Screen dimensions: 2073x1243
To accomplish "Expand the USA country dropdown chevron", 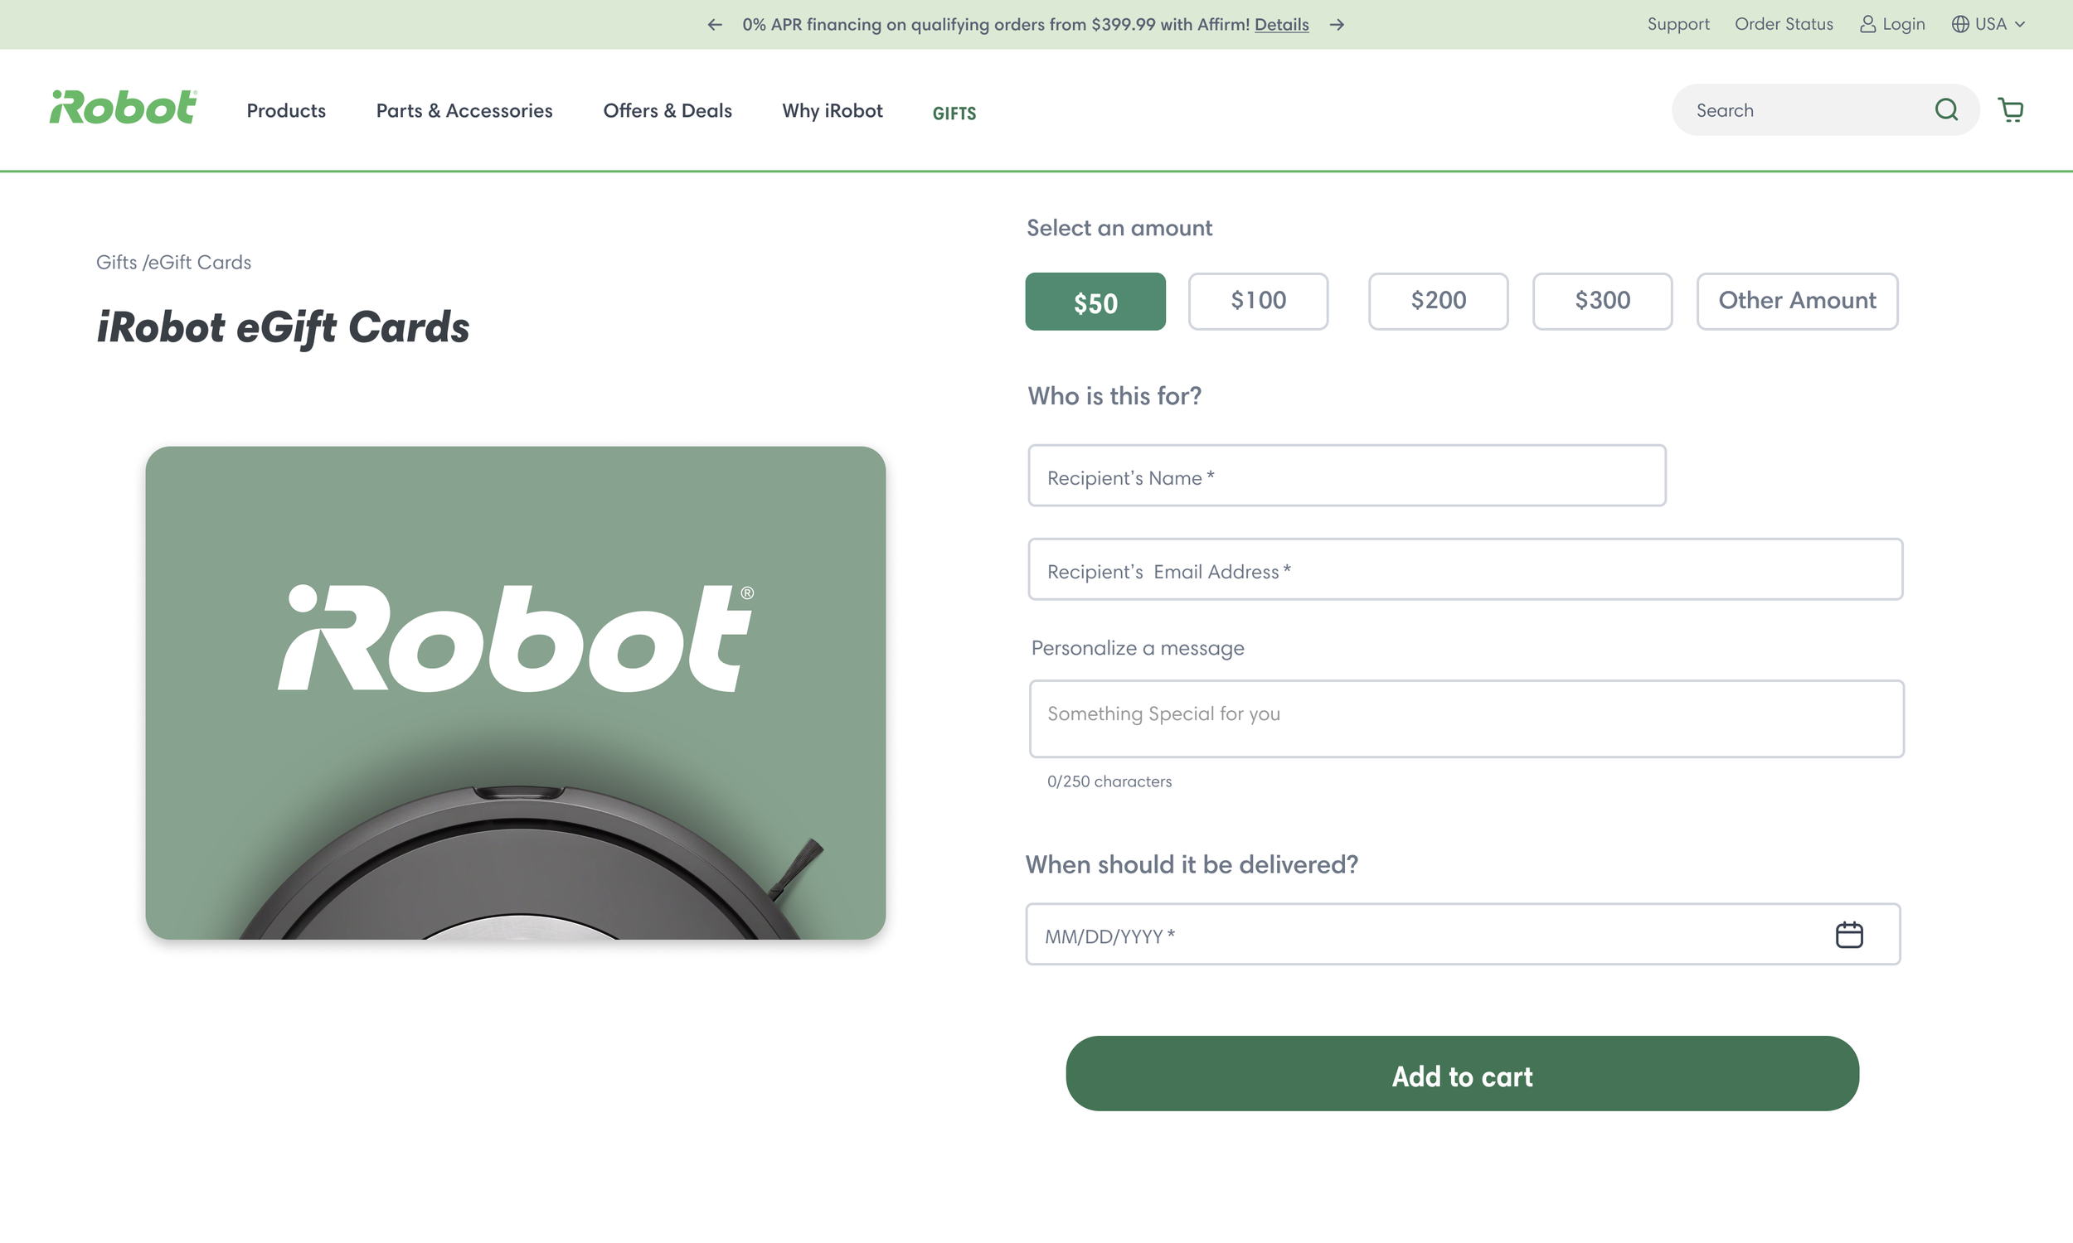I will click(2020, 25).
